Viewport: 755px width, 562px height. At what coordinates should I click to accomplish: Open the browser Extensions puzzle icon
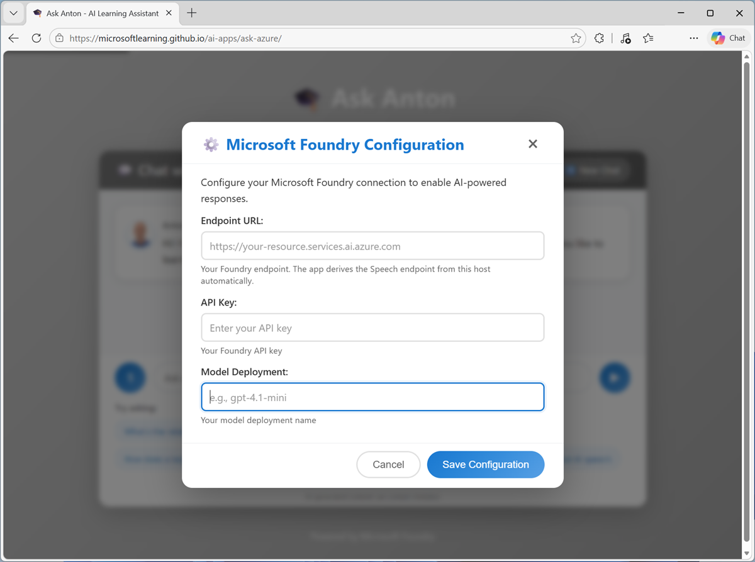(x=599, y=38)
